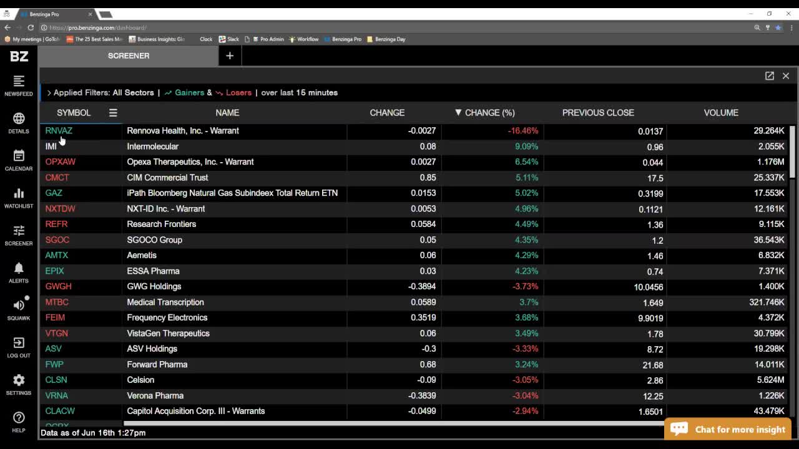
Task: Sort by the Name column header
Action: [227, 113]
